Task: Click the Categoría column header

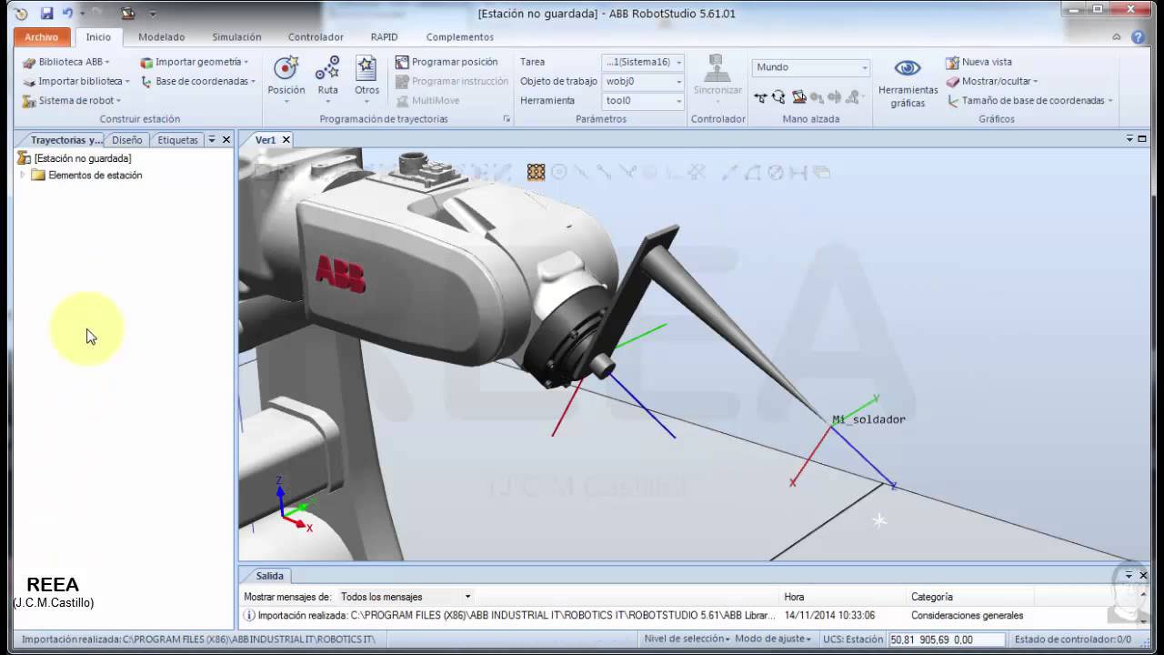Action: (932, 597)
